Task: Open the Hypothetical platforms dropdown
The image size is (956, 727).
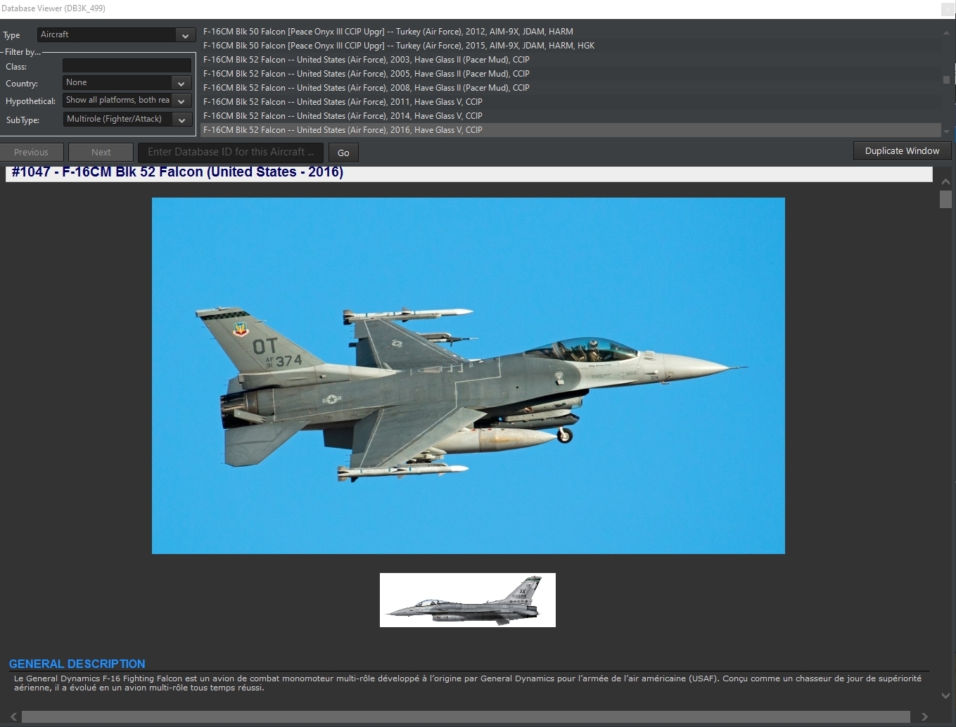Action: 127,101
